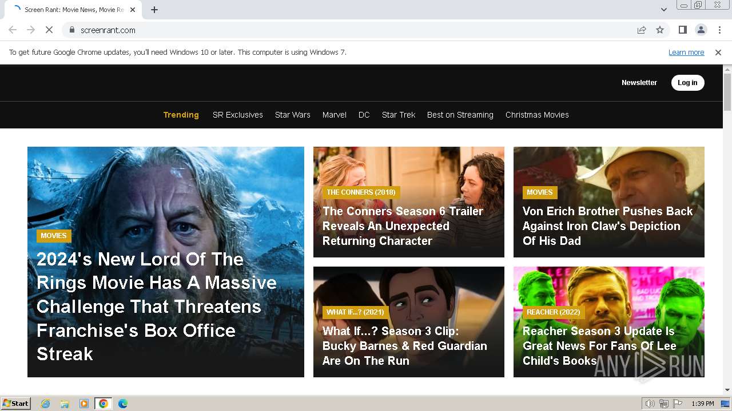Click WHAT IF...? (2021) tag
The width and height of the screenshot is (732, 411).
(355, 312)
